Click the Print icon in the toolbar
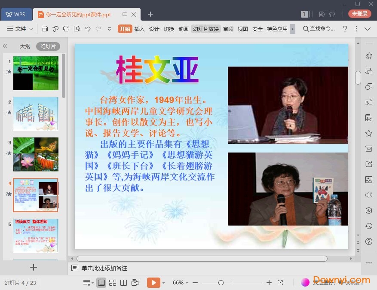Screen dimensions: 377x290 click(x=66, y=29)
